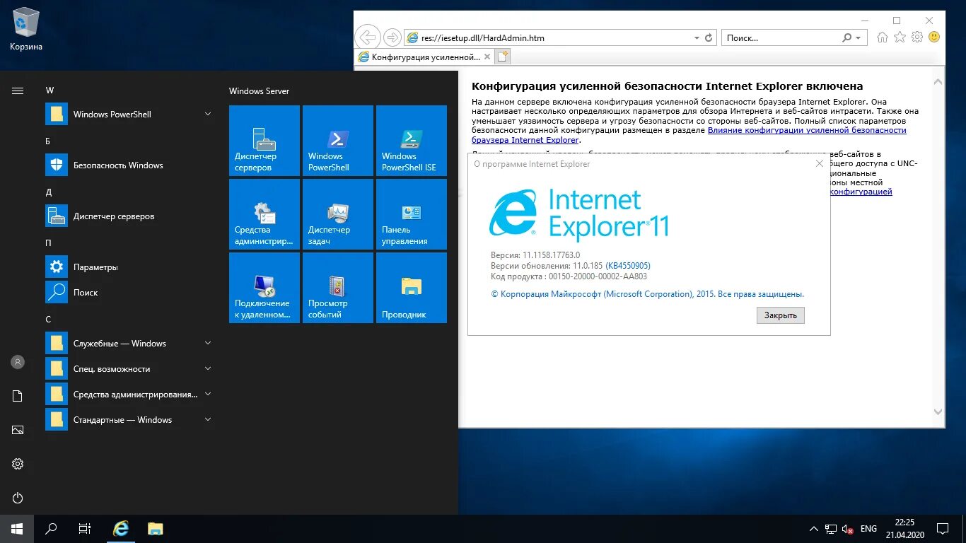Click the hamburger menu in Start menu
Image resolution: width=966 pixels, height=543 pixels.
tap(18, 90)
